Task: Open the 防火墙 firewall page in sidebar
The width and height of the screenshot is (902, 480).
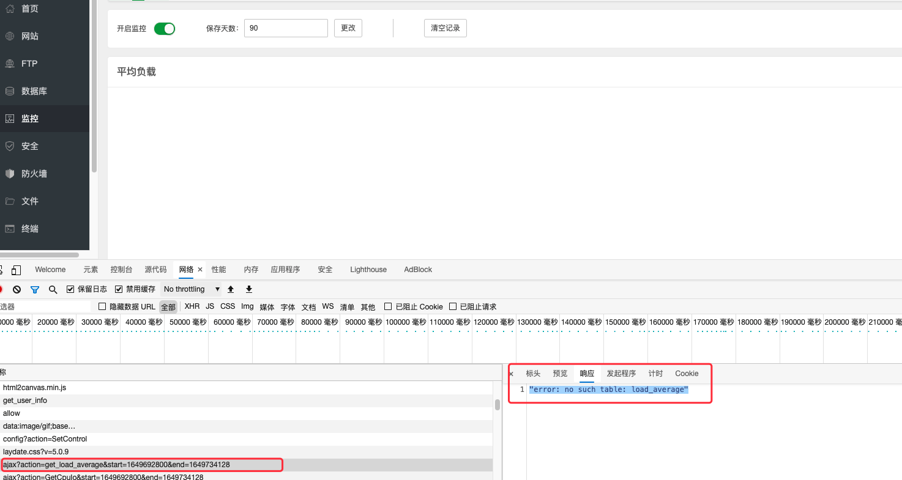Action: coord(34,174)
